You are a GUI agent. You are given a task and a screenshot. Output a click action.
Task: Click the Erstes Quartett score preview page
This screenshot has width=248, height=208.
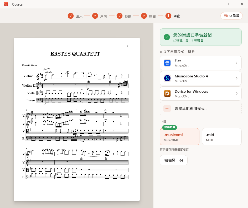(77, 119)
